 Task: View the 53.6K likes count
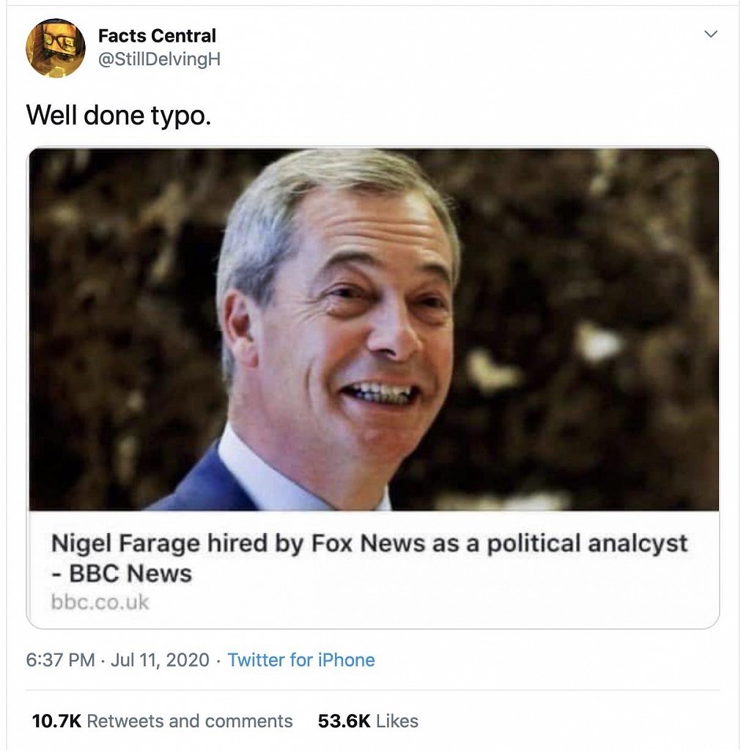pos(343,721)
